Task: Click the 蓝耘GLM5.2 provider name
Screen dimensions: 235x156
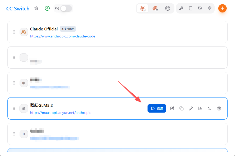Action: click(x=41, y=105)
